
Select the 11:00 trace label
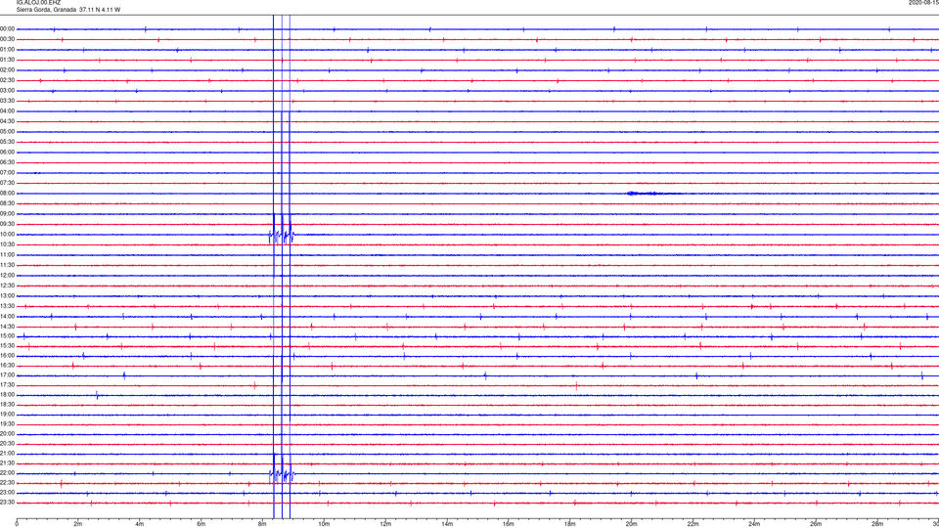point(7,255)
